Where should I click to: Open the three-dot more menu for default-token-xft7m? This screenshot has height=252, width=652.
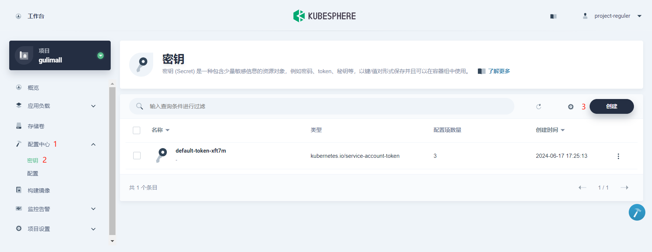618,156
